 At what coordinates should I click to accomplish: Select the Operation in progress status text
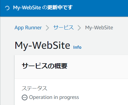54,97
